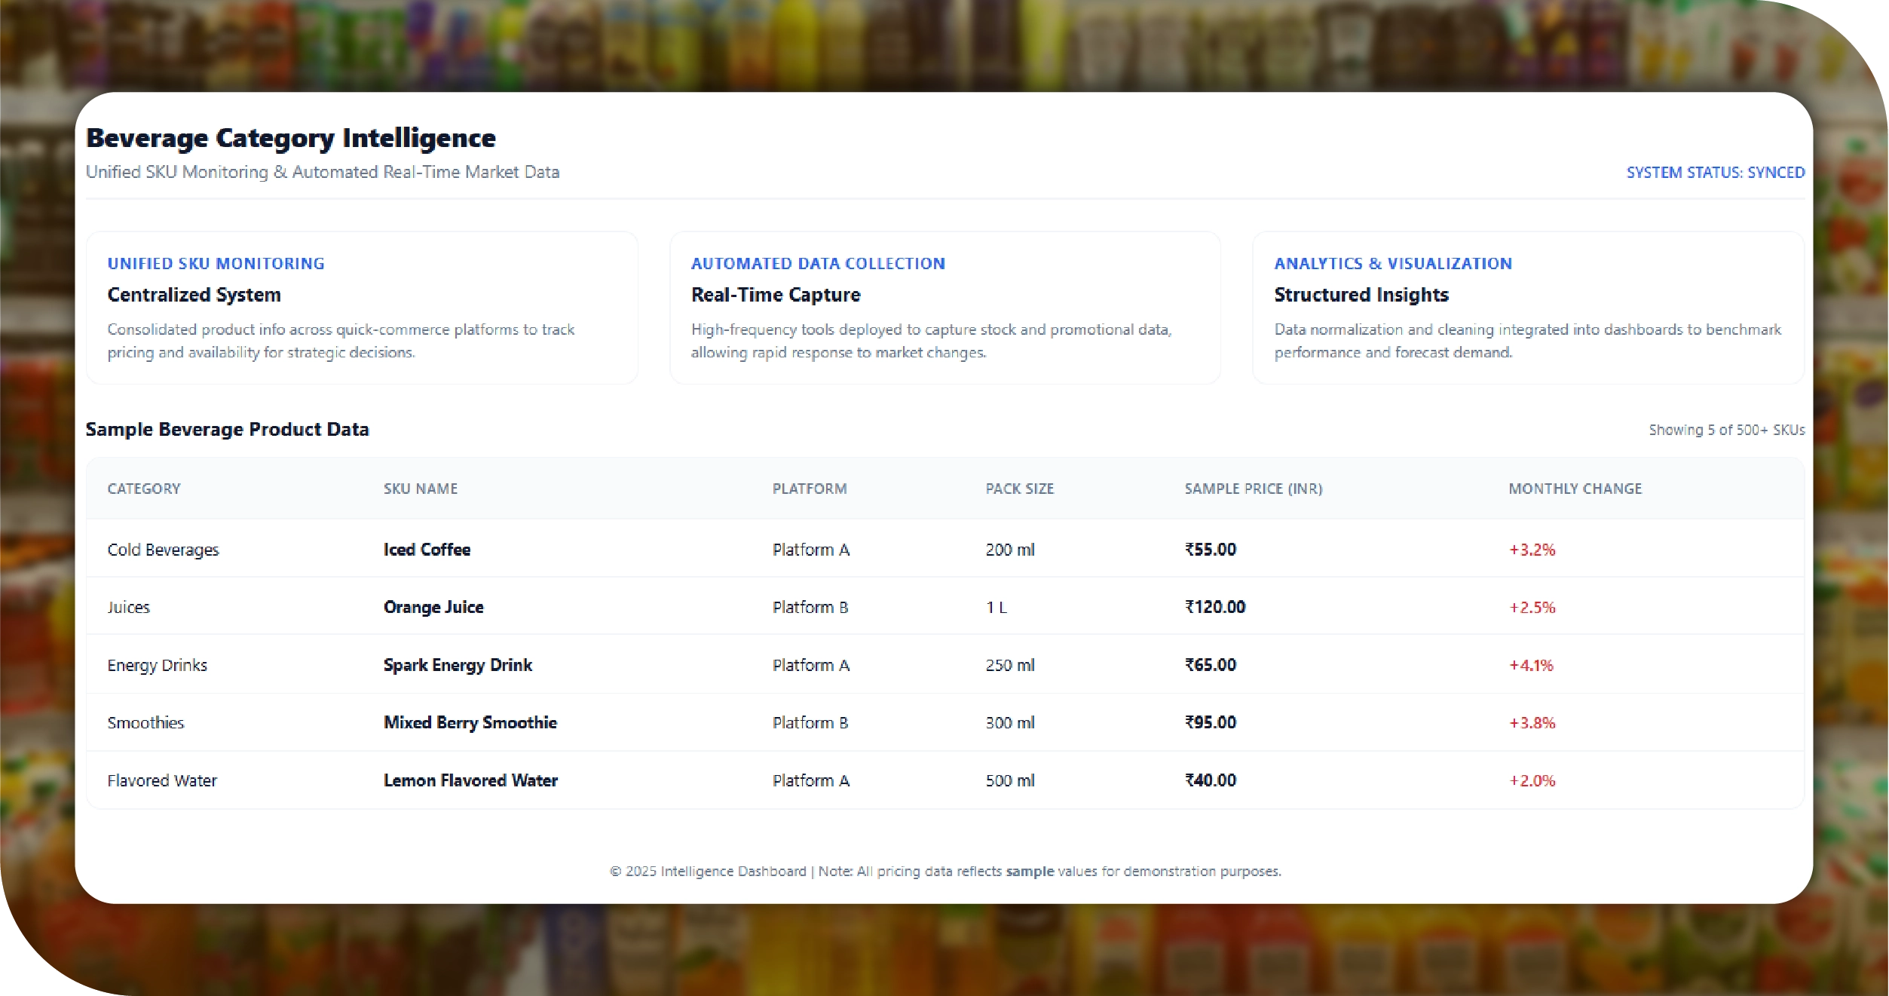Sort by the PLATFORM column header

(x=809, y=489)
